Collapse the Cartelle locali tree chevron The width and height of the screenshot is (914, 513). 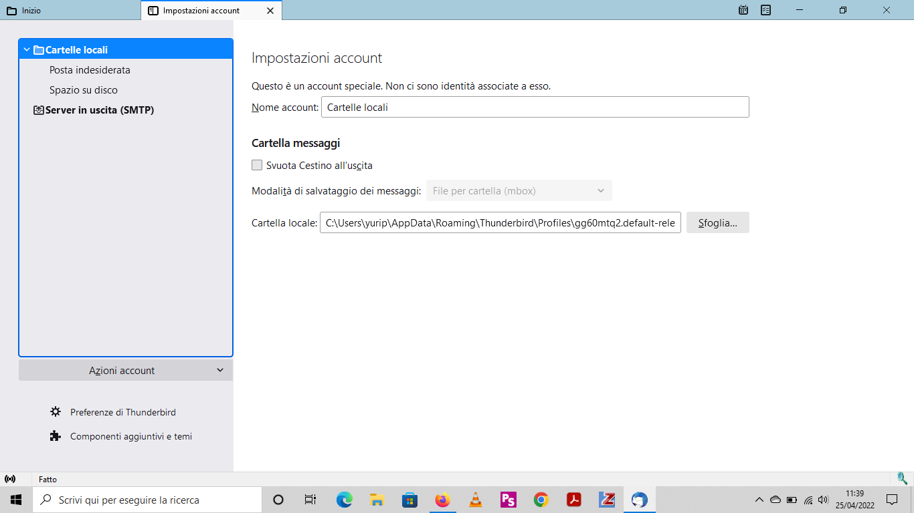(x=27, y=49)
